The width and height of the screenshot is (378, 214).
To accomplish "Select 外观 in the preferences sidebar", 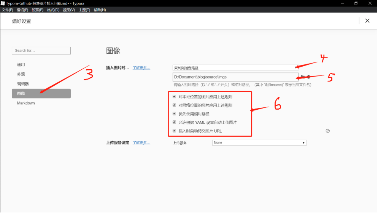I will (41, 74).
